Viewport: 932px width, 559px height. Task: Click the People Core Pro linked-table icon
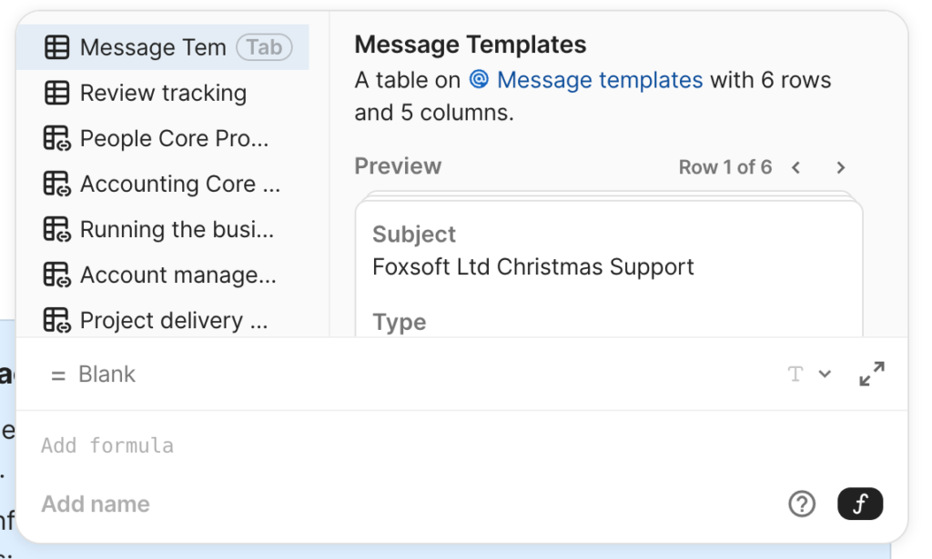point(56,138)
